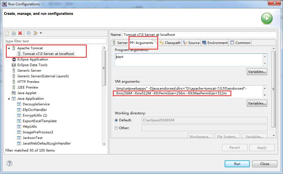Click the HttpUtils launch icon
283x174 pixels.
point(19,126)
